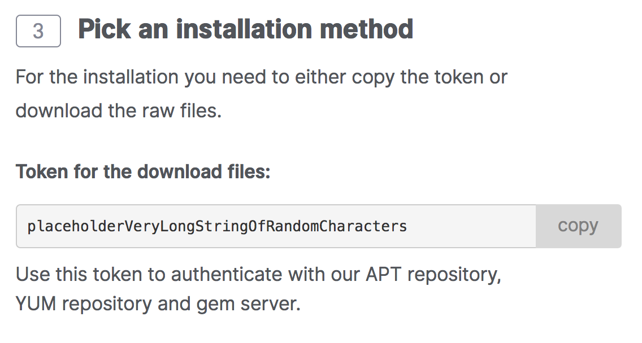Click the word 'authenticate' in the help text
Image resolution: width=642 pixels, height=343 pixels.
tap(227, 274)
